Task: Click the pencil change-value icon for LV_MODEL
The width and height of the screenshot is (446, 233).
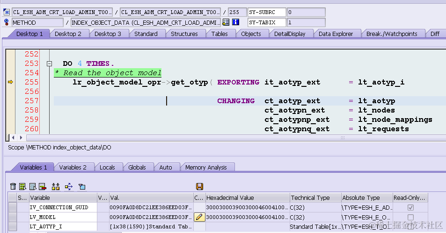Action: tap(199, 217)
